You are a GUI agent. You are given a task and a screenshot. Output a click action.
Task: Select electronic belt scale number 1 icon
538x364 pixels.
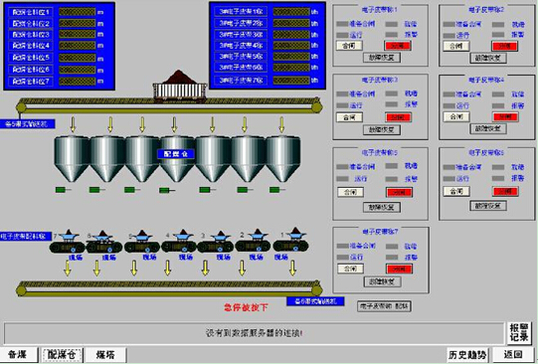[x=291, y=241]
